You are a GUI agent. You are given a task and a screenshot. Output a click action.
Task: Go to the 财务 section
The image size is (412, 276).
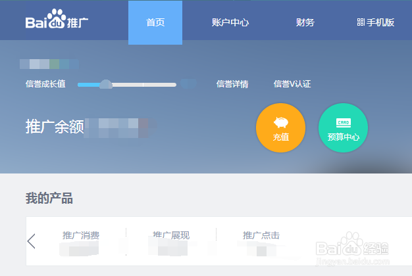305,22
